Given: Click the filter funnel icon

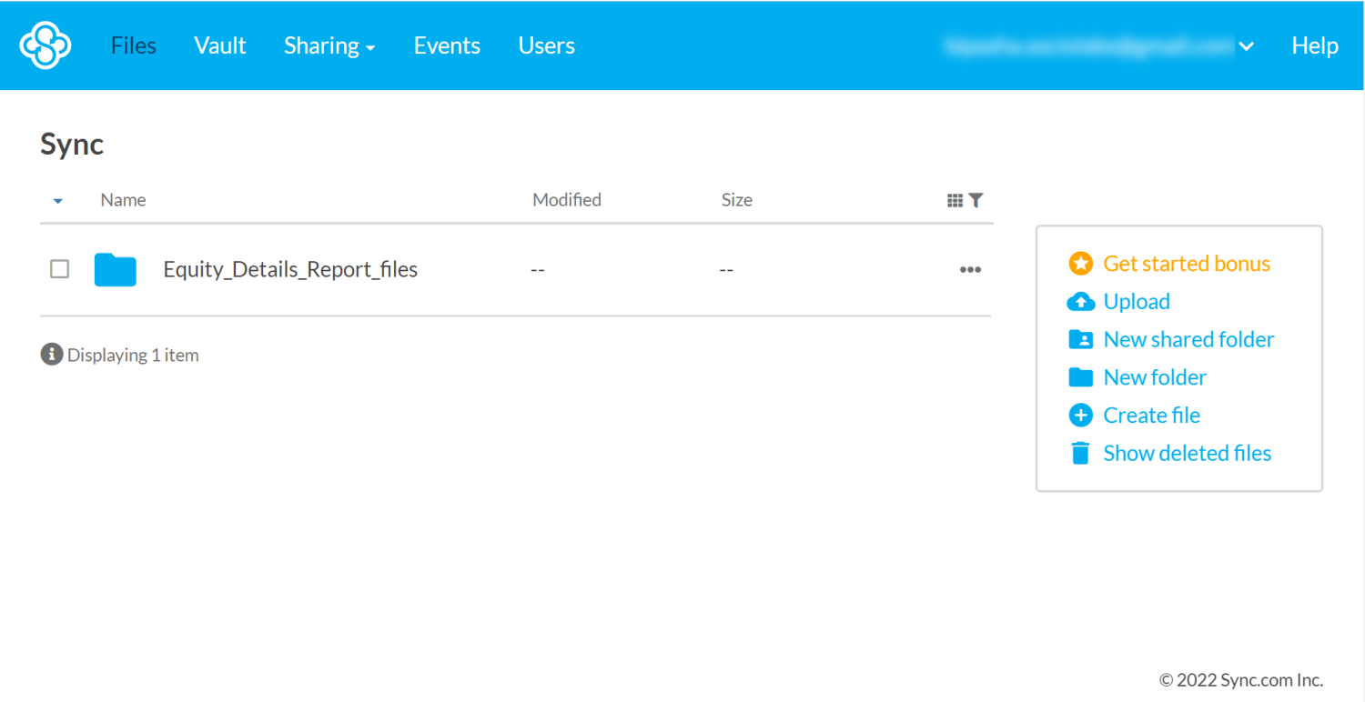Looking at the screenshot, I should pyautogui.click(x=976, y=200).
